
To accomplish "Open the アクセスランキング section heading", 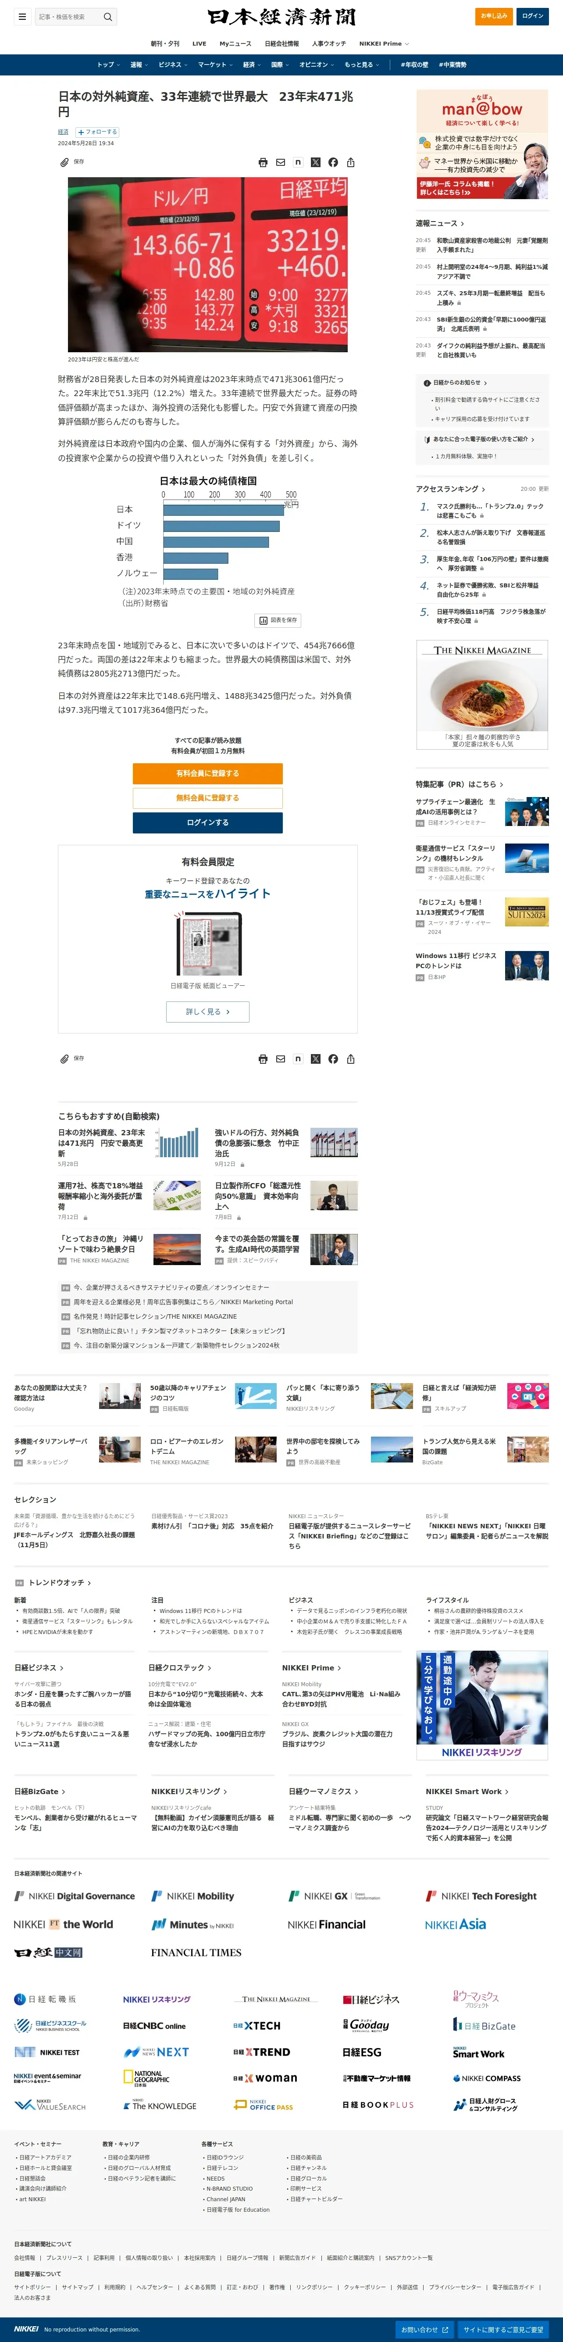I will point(450,489).
